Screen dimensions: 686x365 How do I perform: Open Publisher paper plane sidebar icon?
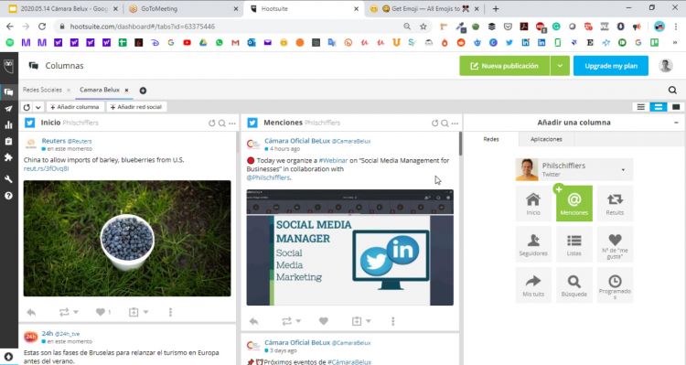click(x=8, y=109)
